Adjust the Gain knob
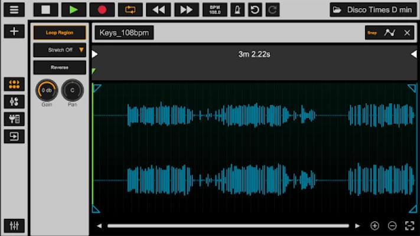 [x=47, y=90]
